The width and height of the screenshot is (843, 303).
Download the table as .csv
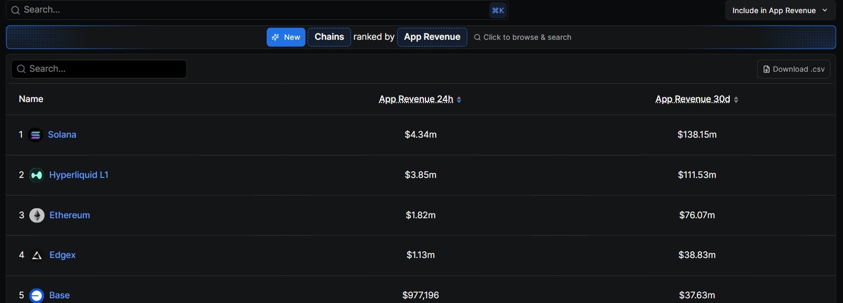793,69
